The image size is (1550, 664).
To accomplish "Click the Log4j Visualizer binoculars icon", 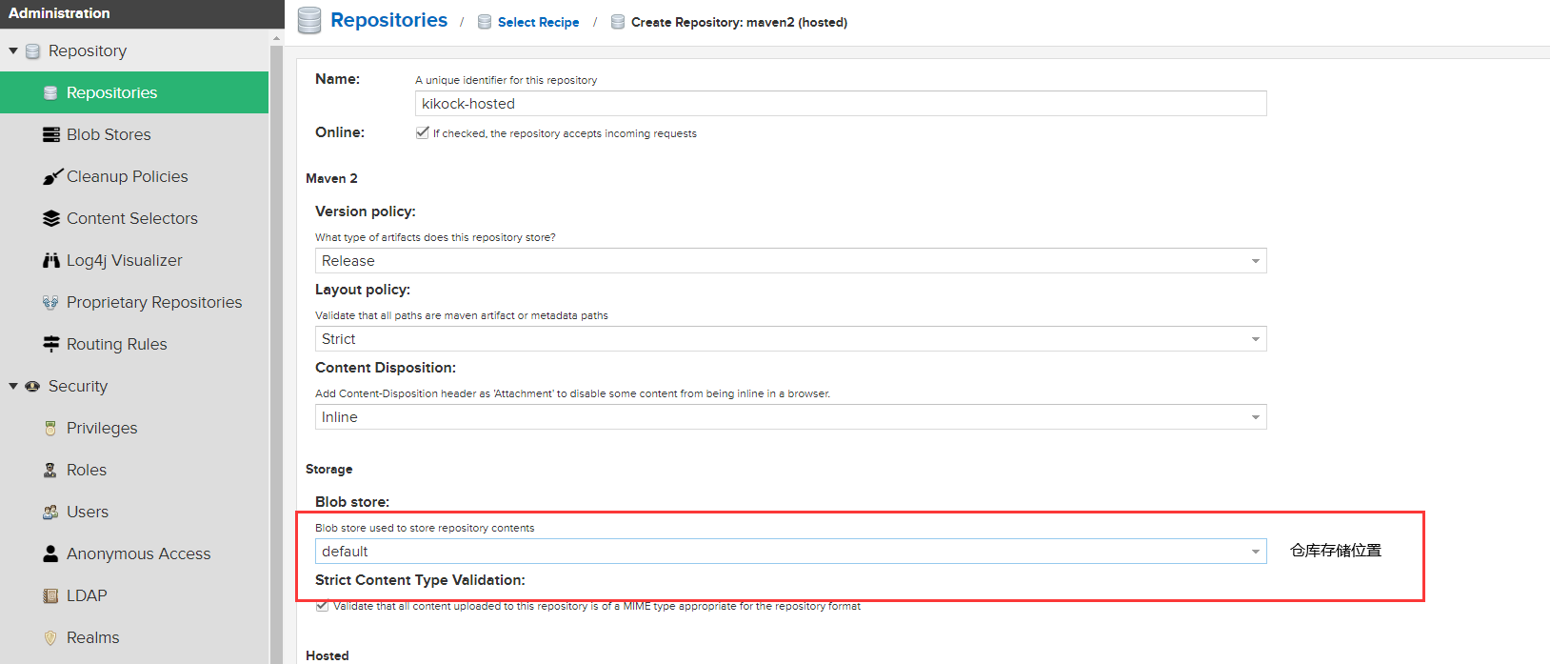I will 50,260.
